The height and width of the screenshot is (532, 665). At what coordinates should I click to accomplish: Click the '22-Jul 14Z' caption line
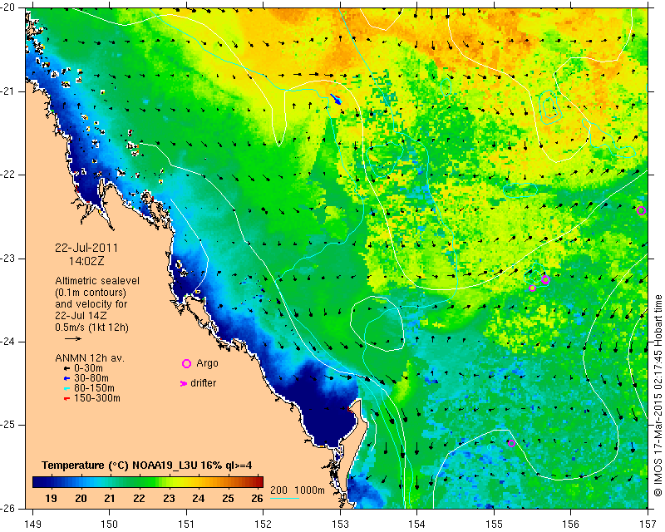click(x=81, y=316)
